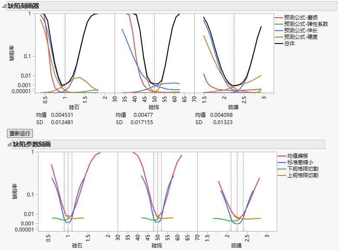Collapse the 缺陷刻画器 section disclosure triangle
This screenshot has height=250, width=339.
pyautogui.click(x=4, y=6)
